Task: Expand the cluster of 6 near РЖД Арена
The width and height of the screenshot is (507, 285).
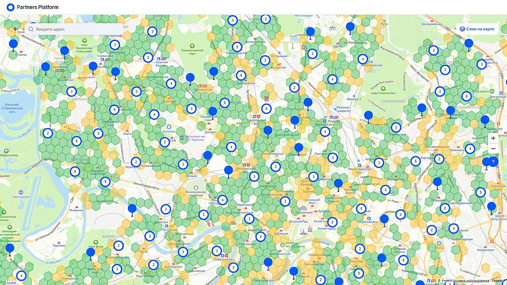Action: click(x=466, y=96)
